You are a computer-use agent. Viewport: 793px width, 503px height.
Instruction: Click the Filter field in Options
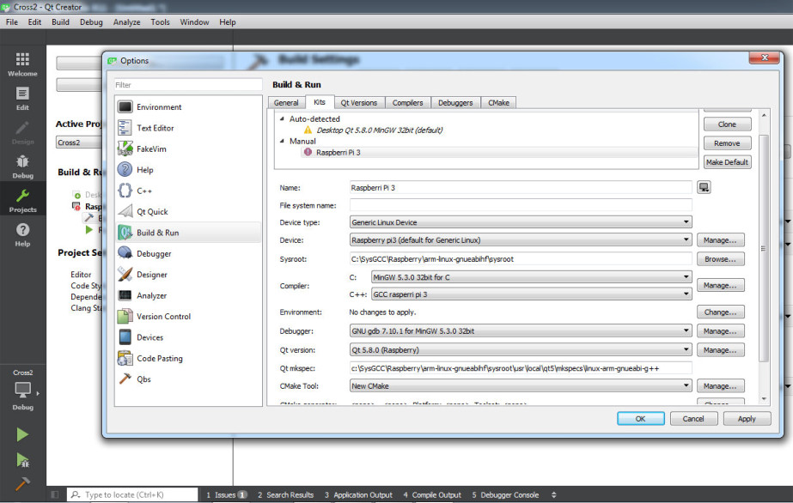click(x=188, y=85)
